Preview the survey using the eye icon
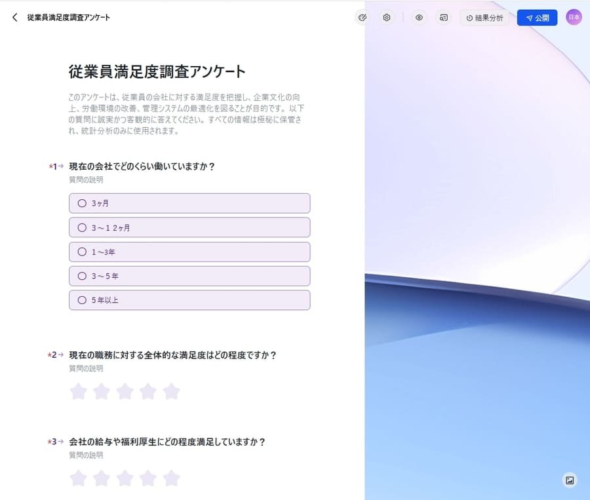Viewport: 590px width, 500px height. (x=418, y=18)
